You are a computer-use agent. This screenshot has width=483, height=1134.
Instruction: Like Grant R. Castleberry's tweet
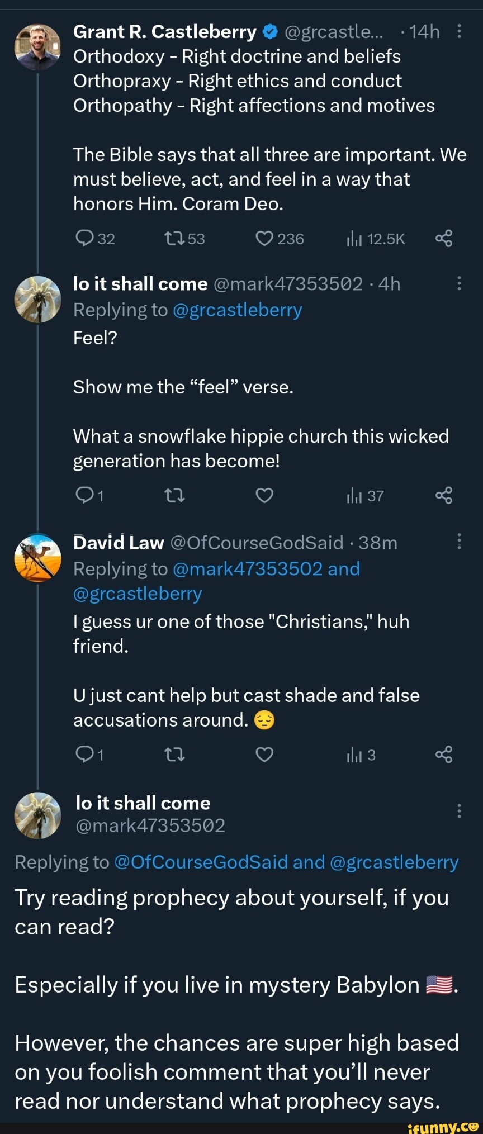[x=264, y=239]
